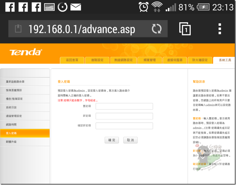Viewport: 236px width, 185px height.
Task: Tap the battery charging icon
Action: 203,7
